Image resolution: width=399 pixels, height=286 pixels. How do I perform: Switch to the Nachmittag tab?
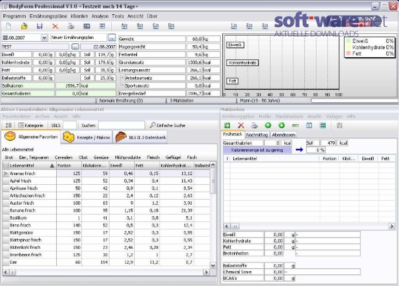tap(257, 135)
